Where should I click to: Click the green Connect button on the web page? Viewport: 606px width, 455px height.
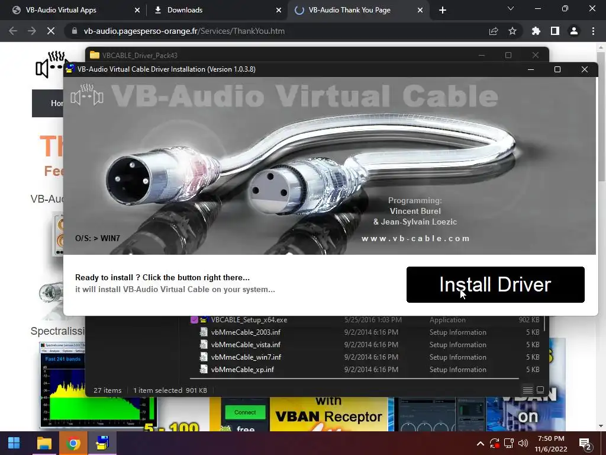click(x=245, y=412)
